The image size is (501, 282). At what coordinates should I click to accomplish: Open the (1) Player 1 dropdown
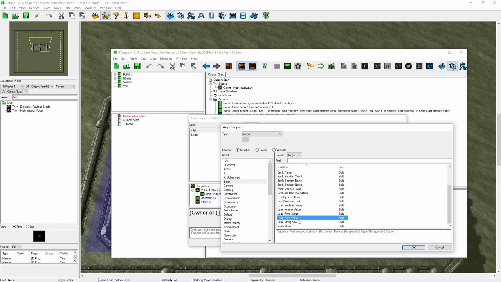tap(12, 87)
